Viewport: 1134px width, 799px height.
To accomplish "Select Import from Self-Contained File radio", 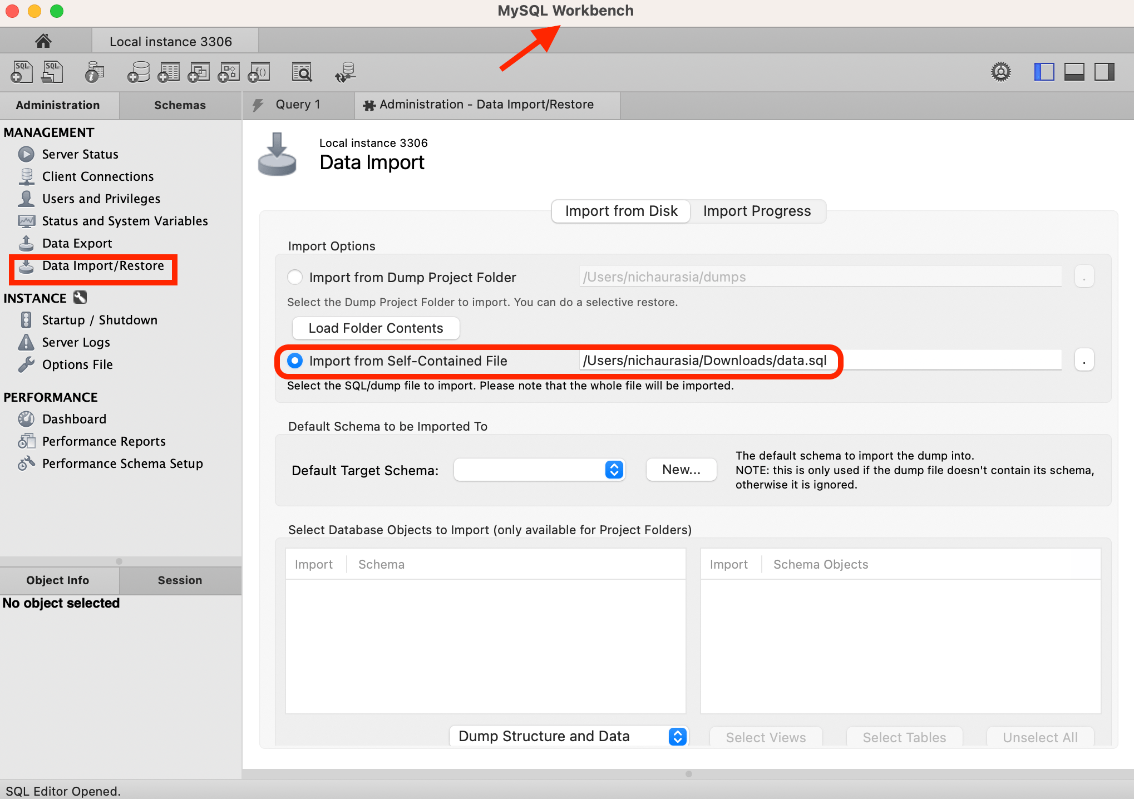I will click(295, 361).
